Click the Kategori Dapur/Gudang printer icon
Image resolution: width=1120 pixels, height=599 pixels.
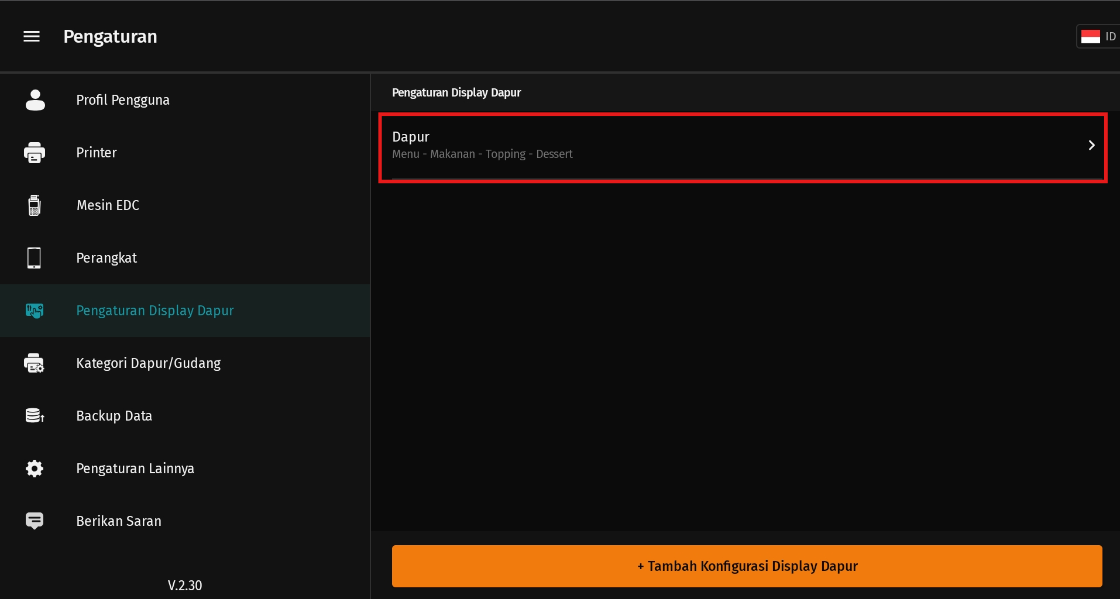35,363
